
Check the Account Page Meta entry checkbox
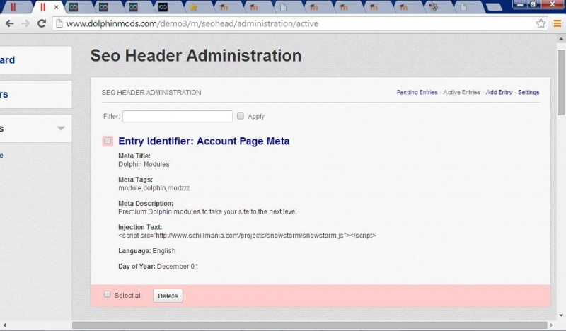[108, 141]
